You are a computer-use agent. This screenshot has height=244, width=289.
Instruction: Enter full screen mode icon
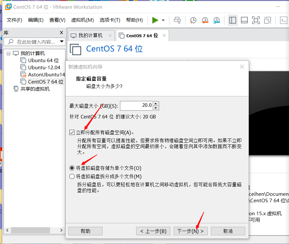click(x=256, y=20)
